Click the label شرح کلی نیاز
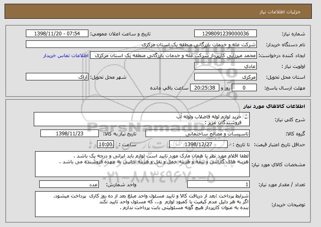Screen dimensions: 321x227 click(290, 120)
